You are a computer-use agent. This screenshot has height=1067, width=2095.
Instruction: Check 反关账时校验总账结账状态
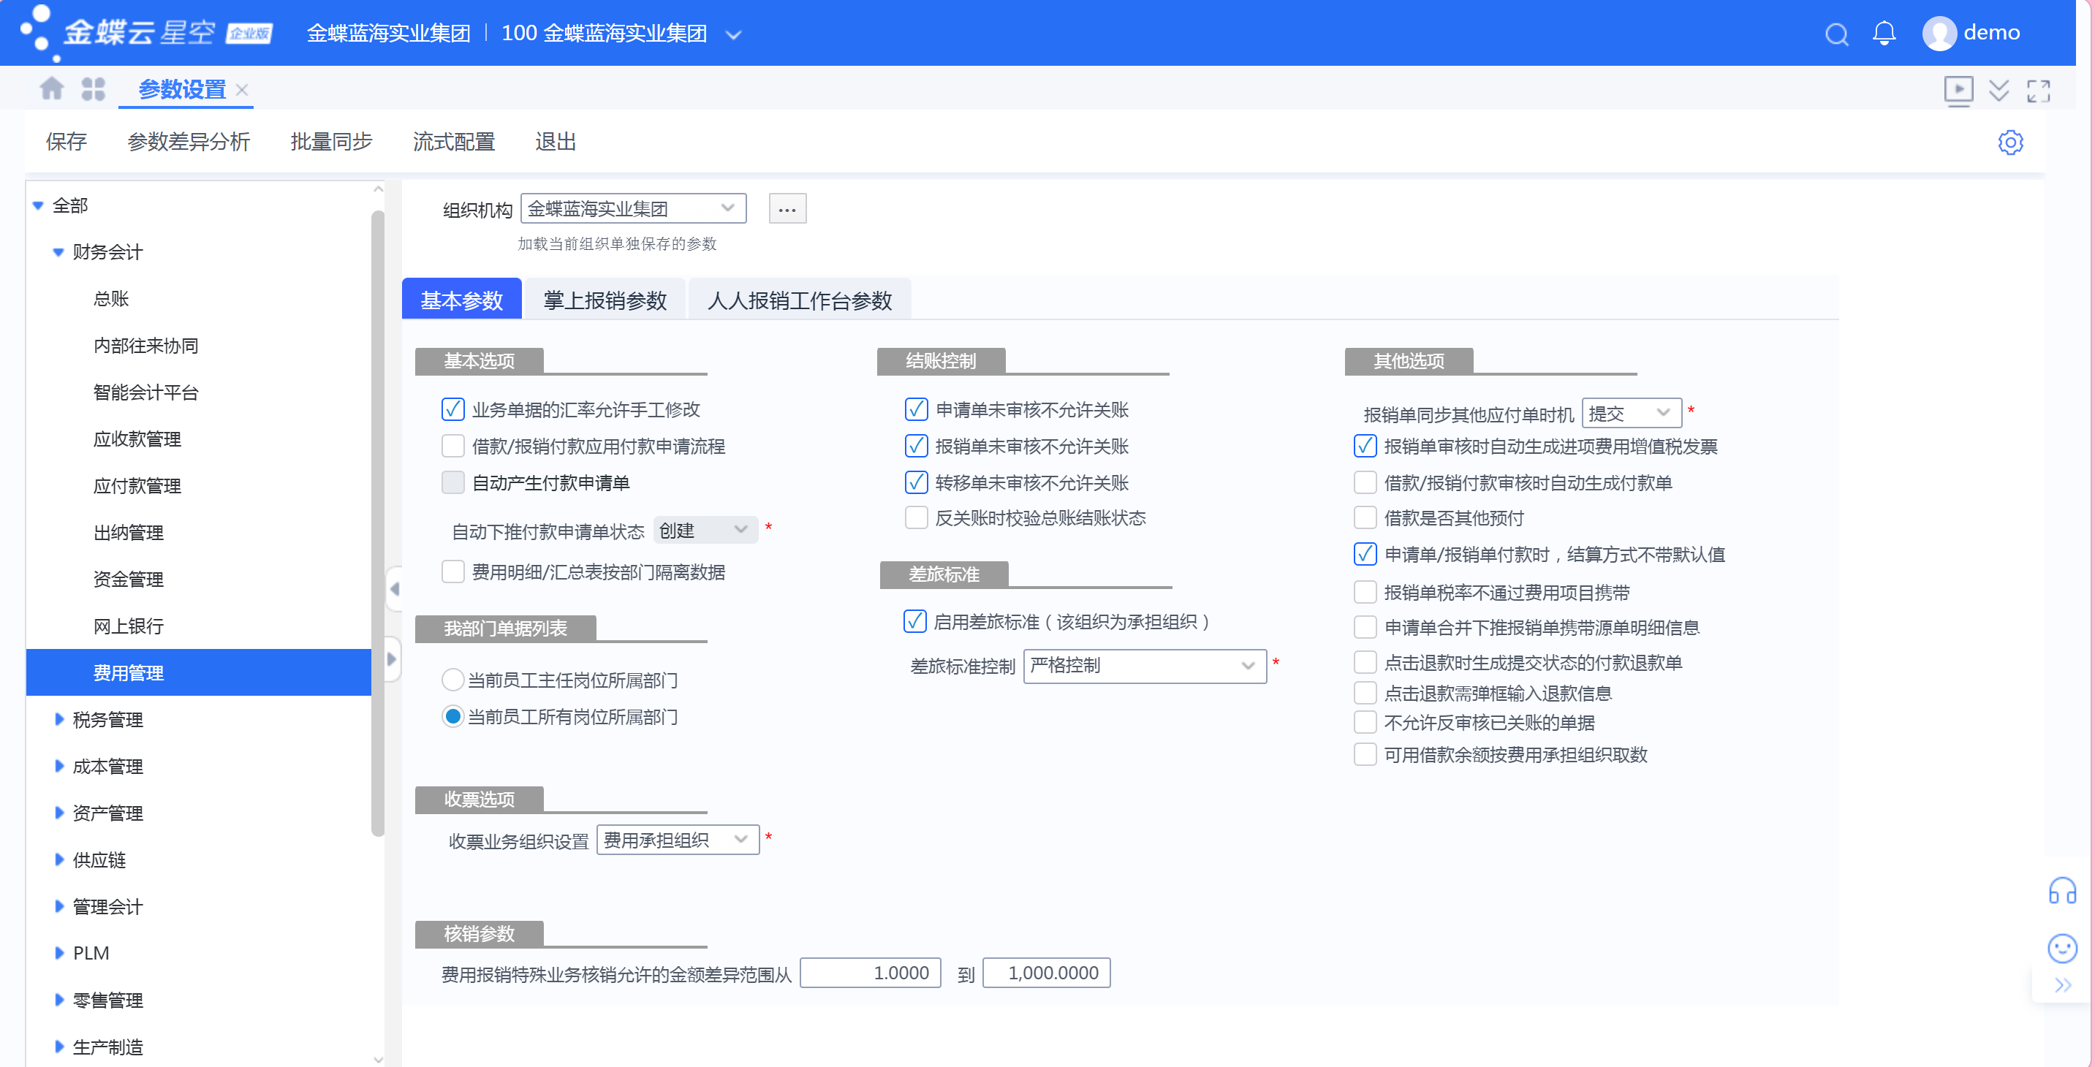[916, 517]
